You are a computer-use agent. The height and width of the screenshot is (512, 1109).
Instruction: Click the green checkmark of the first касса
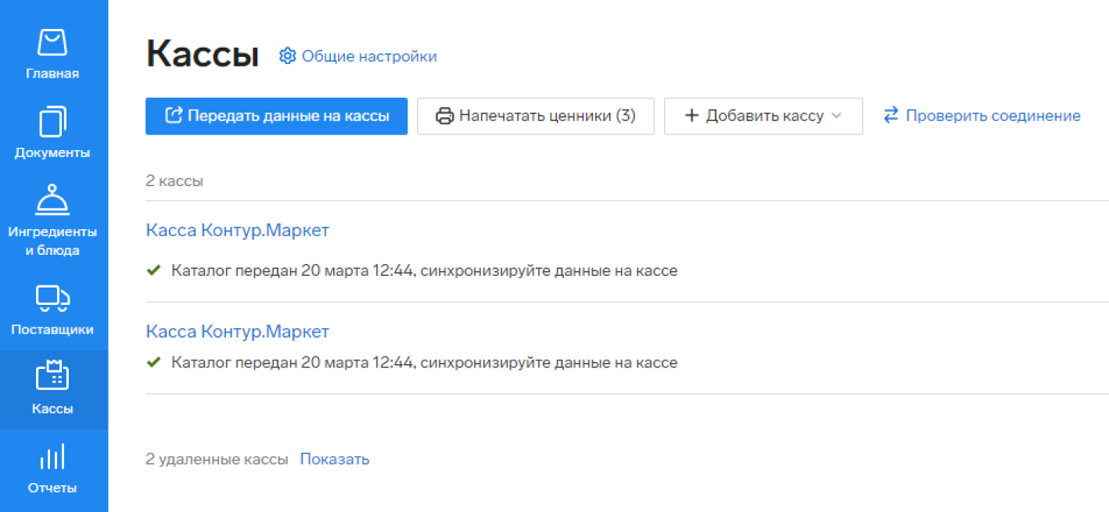[x=153, y=270]
